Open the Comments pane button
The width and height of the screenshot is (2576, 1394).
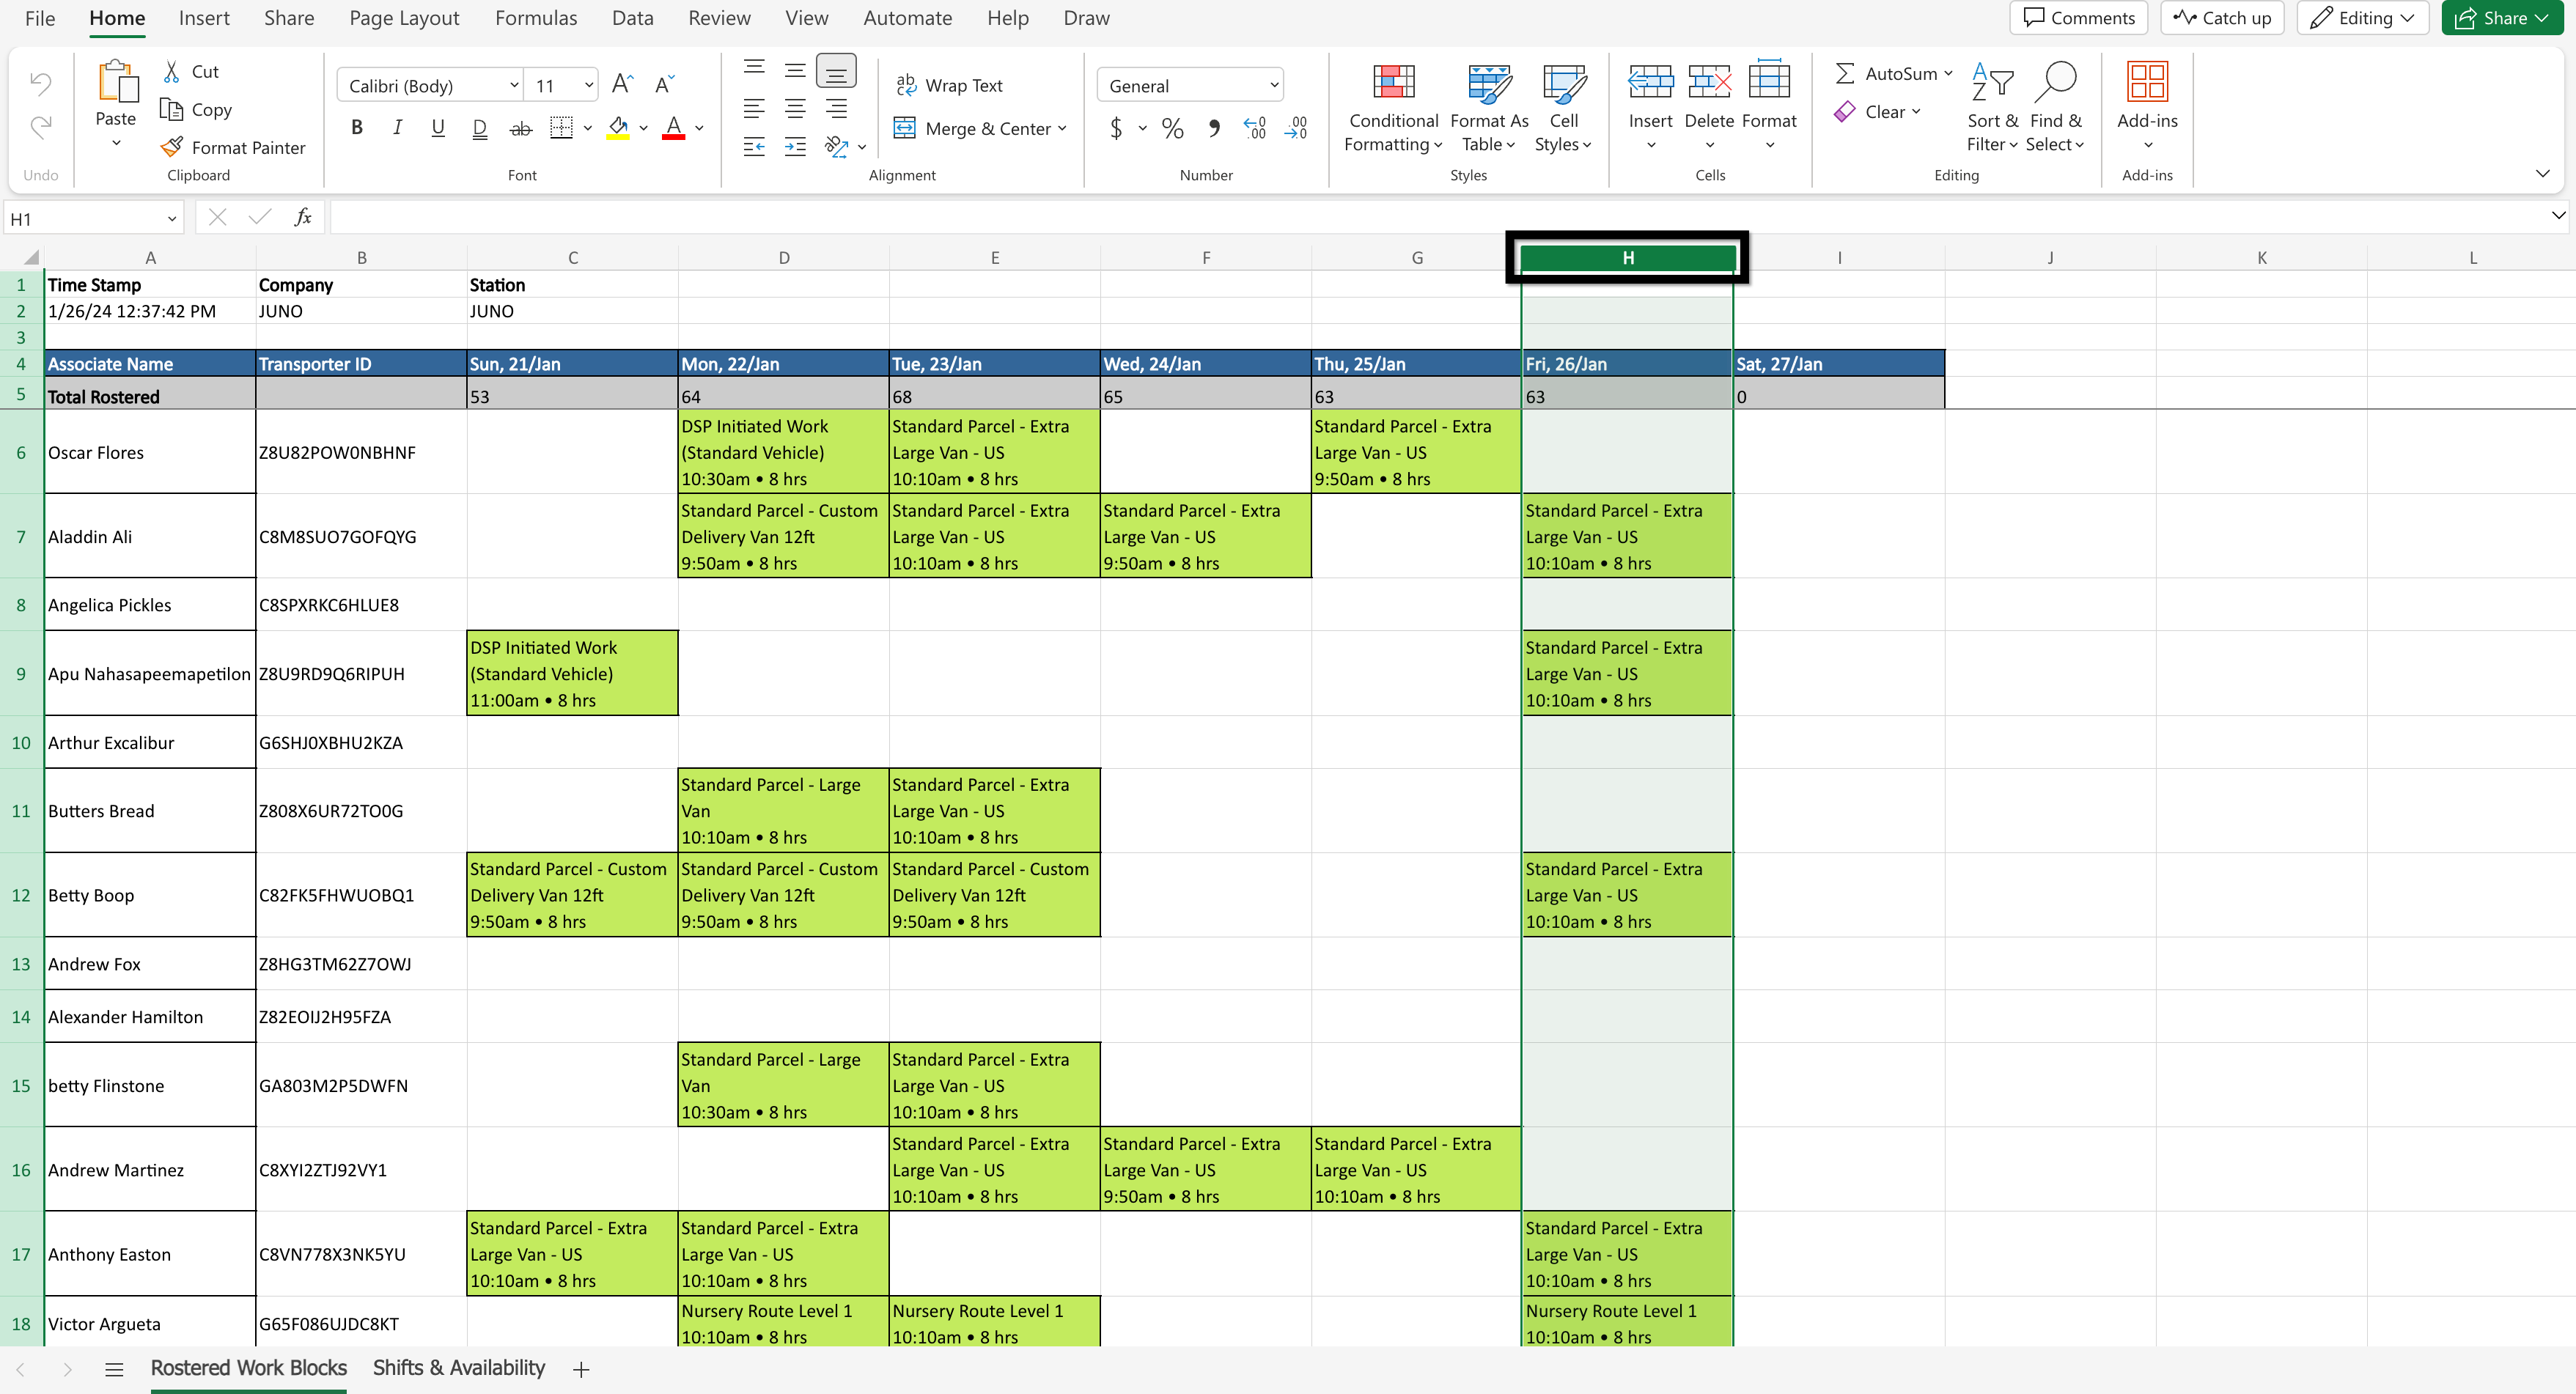coord(2078,18)
